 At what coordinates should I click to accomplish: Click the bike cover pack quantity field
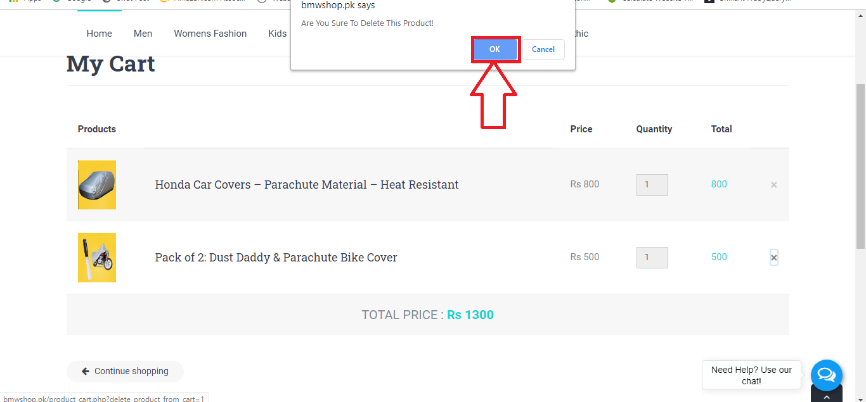tap(652, 258)
